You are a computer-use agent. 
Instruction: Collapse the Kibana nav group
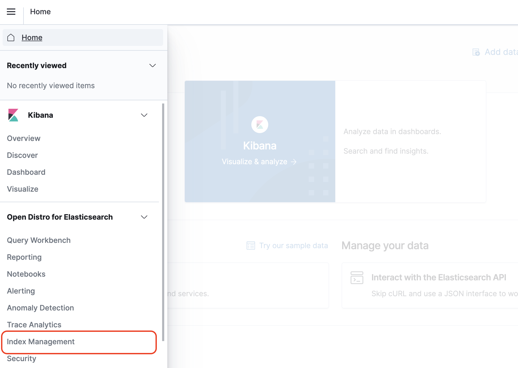[144, 115]
